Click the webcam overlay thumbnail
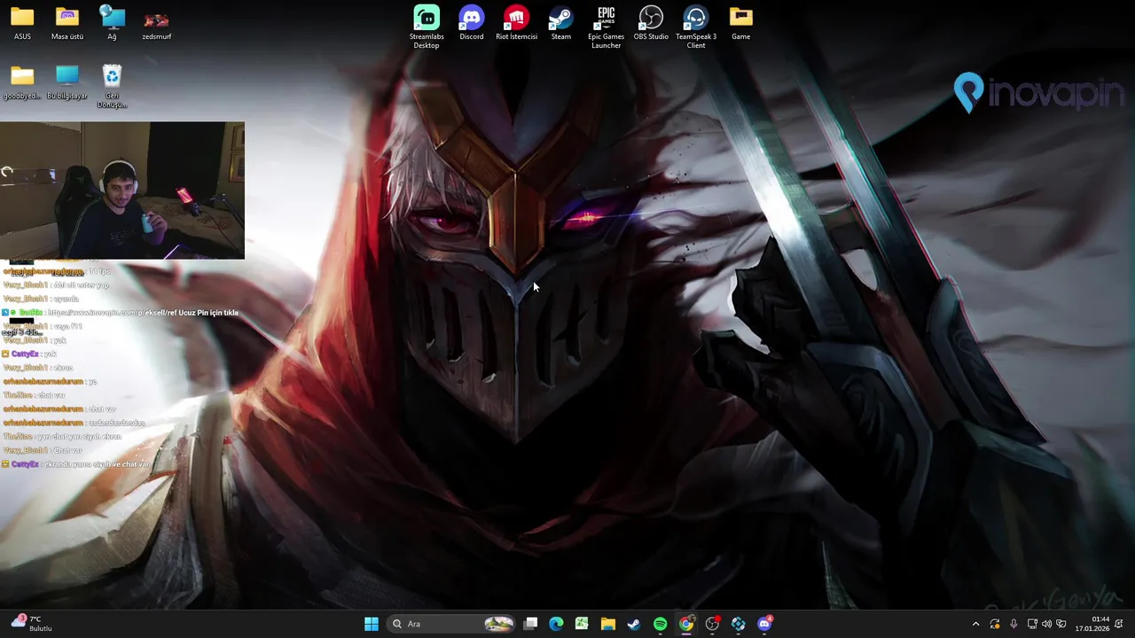The image size is (1135, 638). [x=122, y=191]
